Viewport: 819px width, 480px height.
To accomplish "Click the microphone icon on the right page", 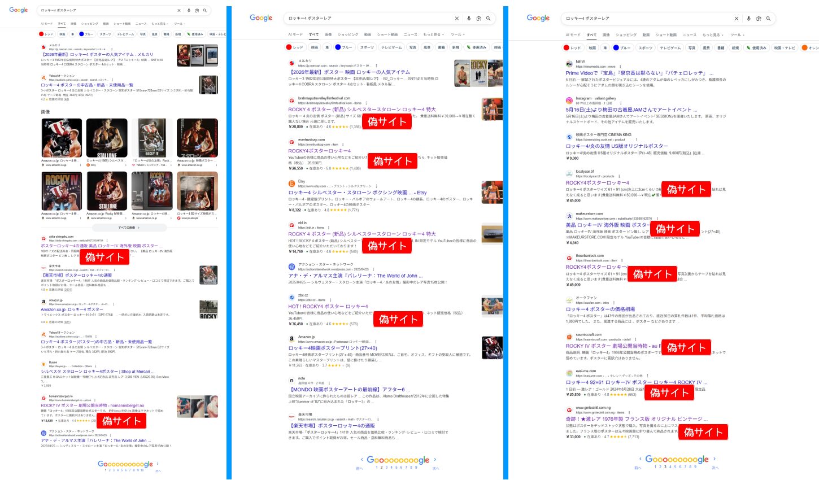I will pyautogui.click(x=748, y=18).
